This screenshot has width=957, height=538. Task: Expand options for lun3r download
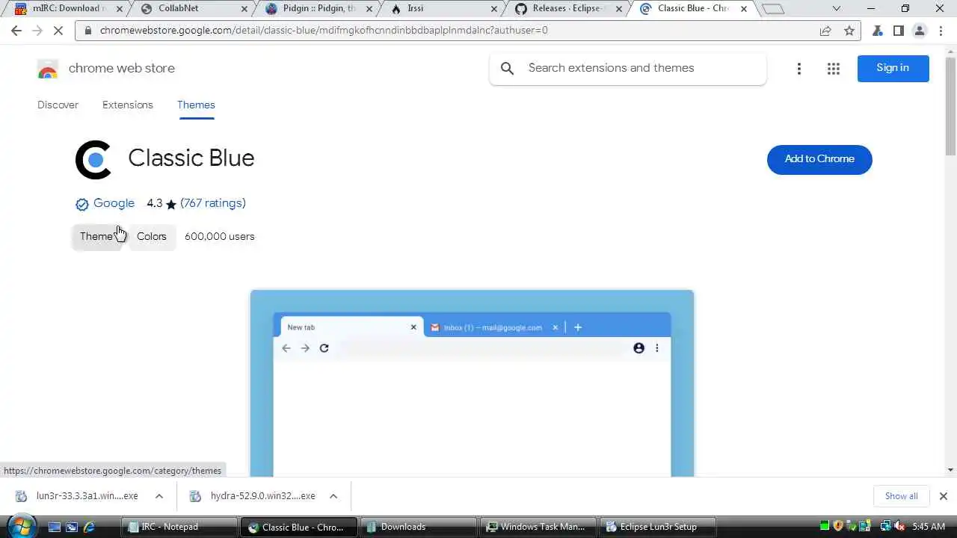point(159,496)
